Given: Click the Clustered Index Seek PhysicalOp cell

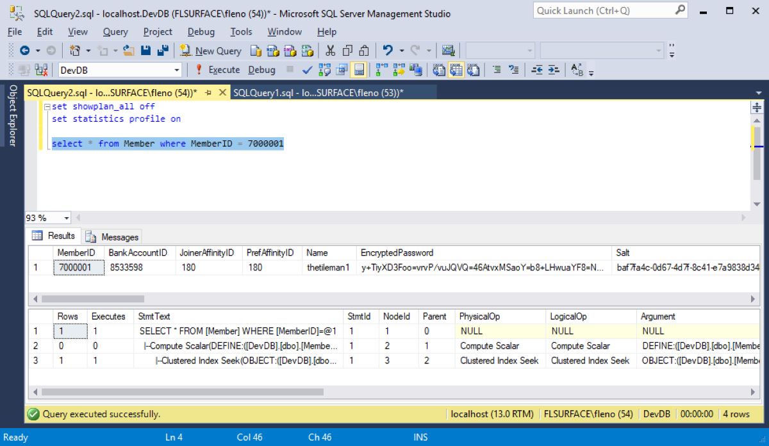Looking at the screenshot, I should (499, 360).
